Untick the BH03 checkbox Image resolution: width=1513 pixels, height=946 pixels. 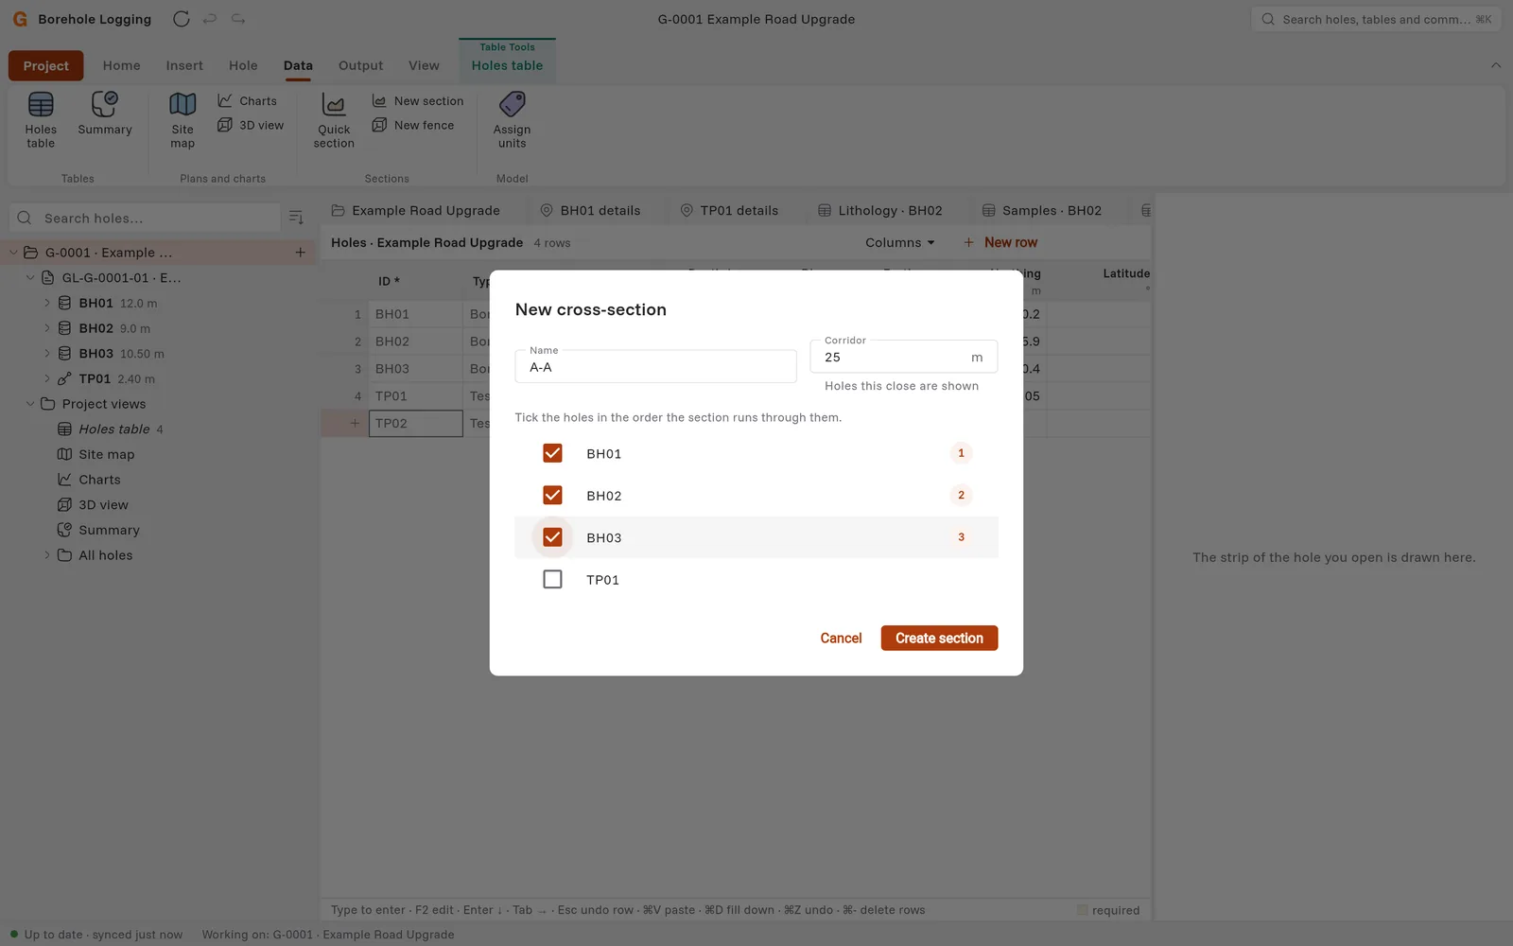[x=552, y=537]
